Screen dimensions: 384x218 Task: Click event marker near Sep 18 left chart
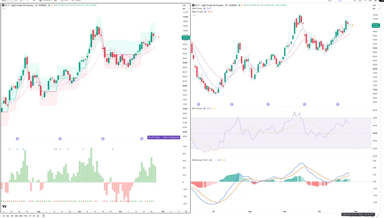pyautogui.click(x=103, y=139)
